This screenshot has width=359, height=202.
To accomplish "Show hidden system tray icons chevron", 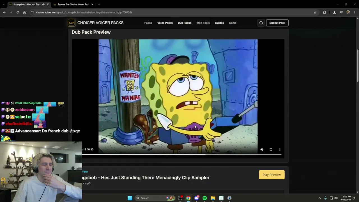I will [319, 198].
